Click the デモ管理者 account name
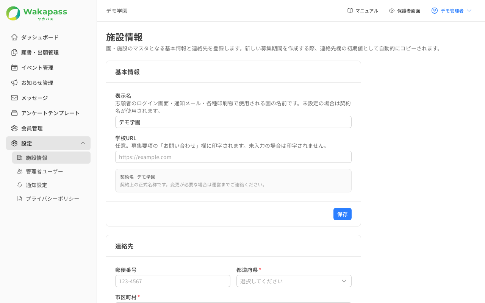The height and width of the screenshot is (303, 485). pyautogui.click(x=452, y=11)
